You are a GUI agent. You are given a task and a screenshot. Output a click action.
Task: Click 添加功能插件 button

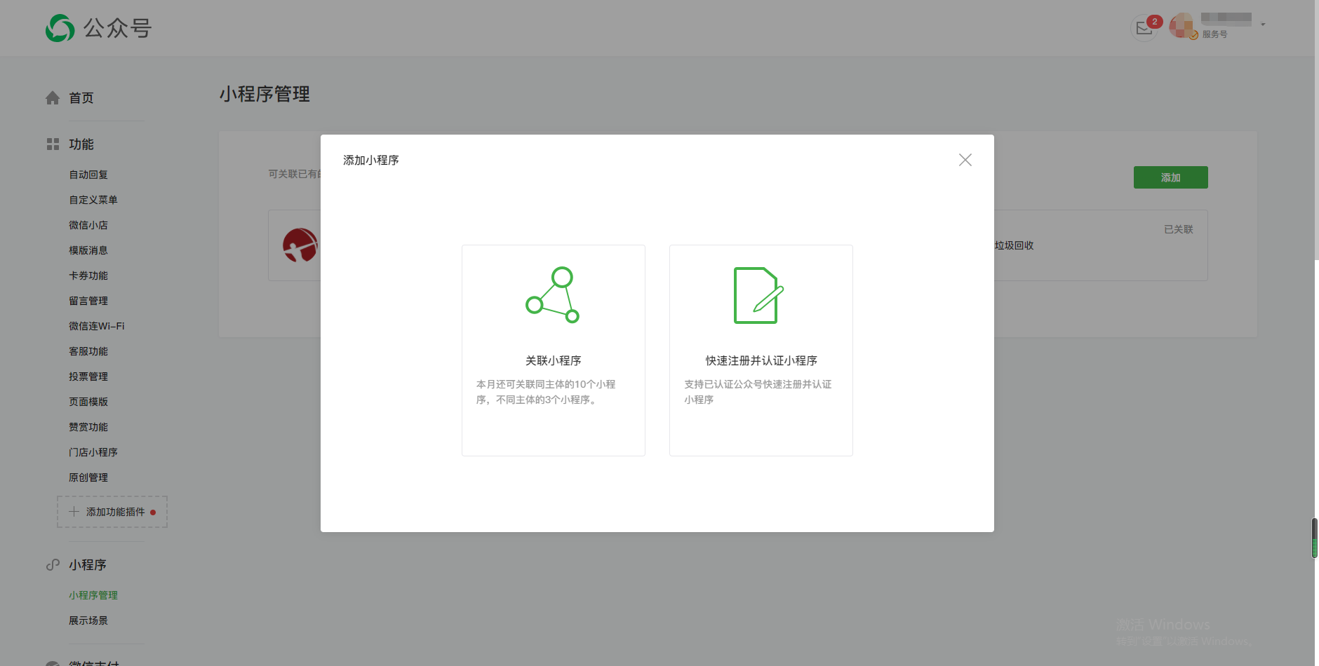[112, 512]
